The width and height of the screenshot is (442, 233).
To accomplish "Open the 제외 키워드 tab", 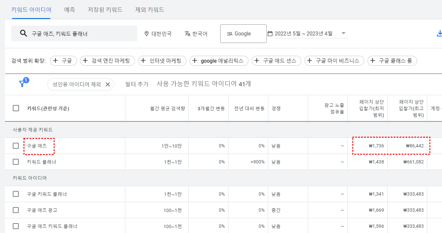I will (x=150, y=10).
